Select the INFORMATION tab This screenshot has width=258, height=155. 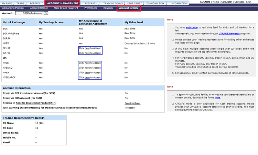tap(179, 3)
